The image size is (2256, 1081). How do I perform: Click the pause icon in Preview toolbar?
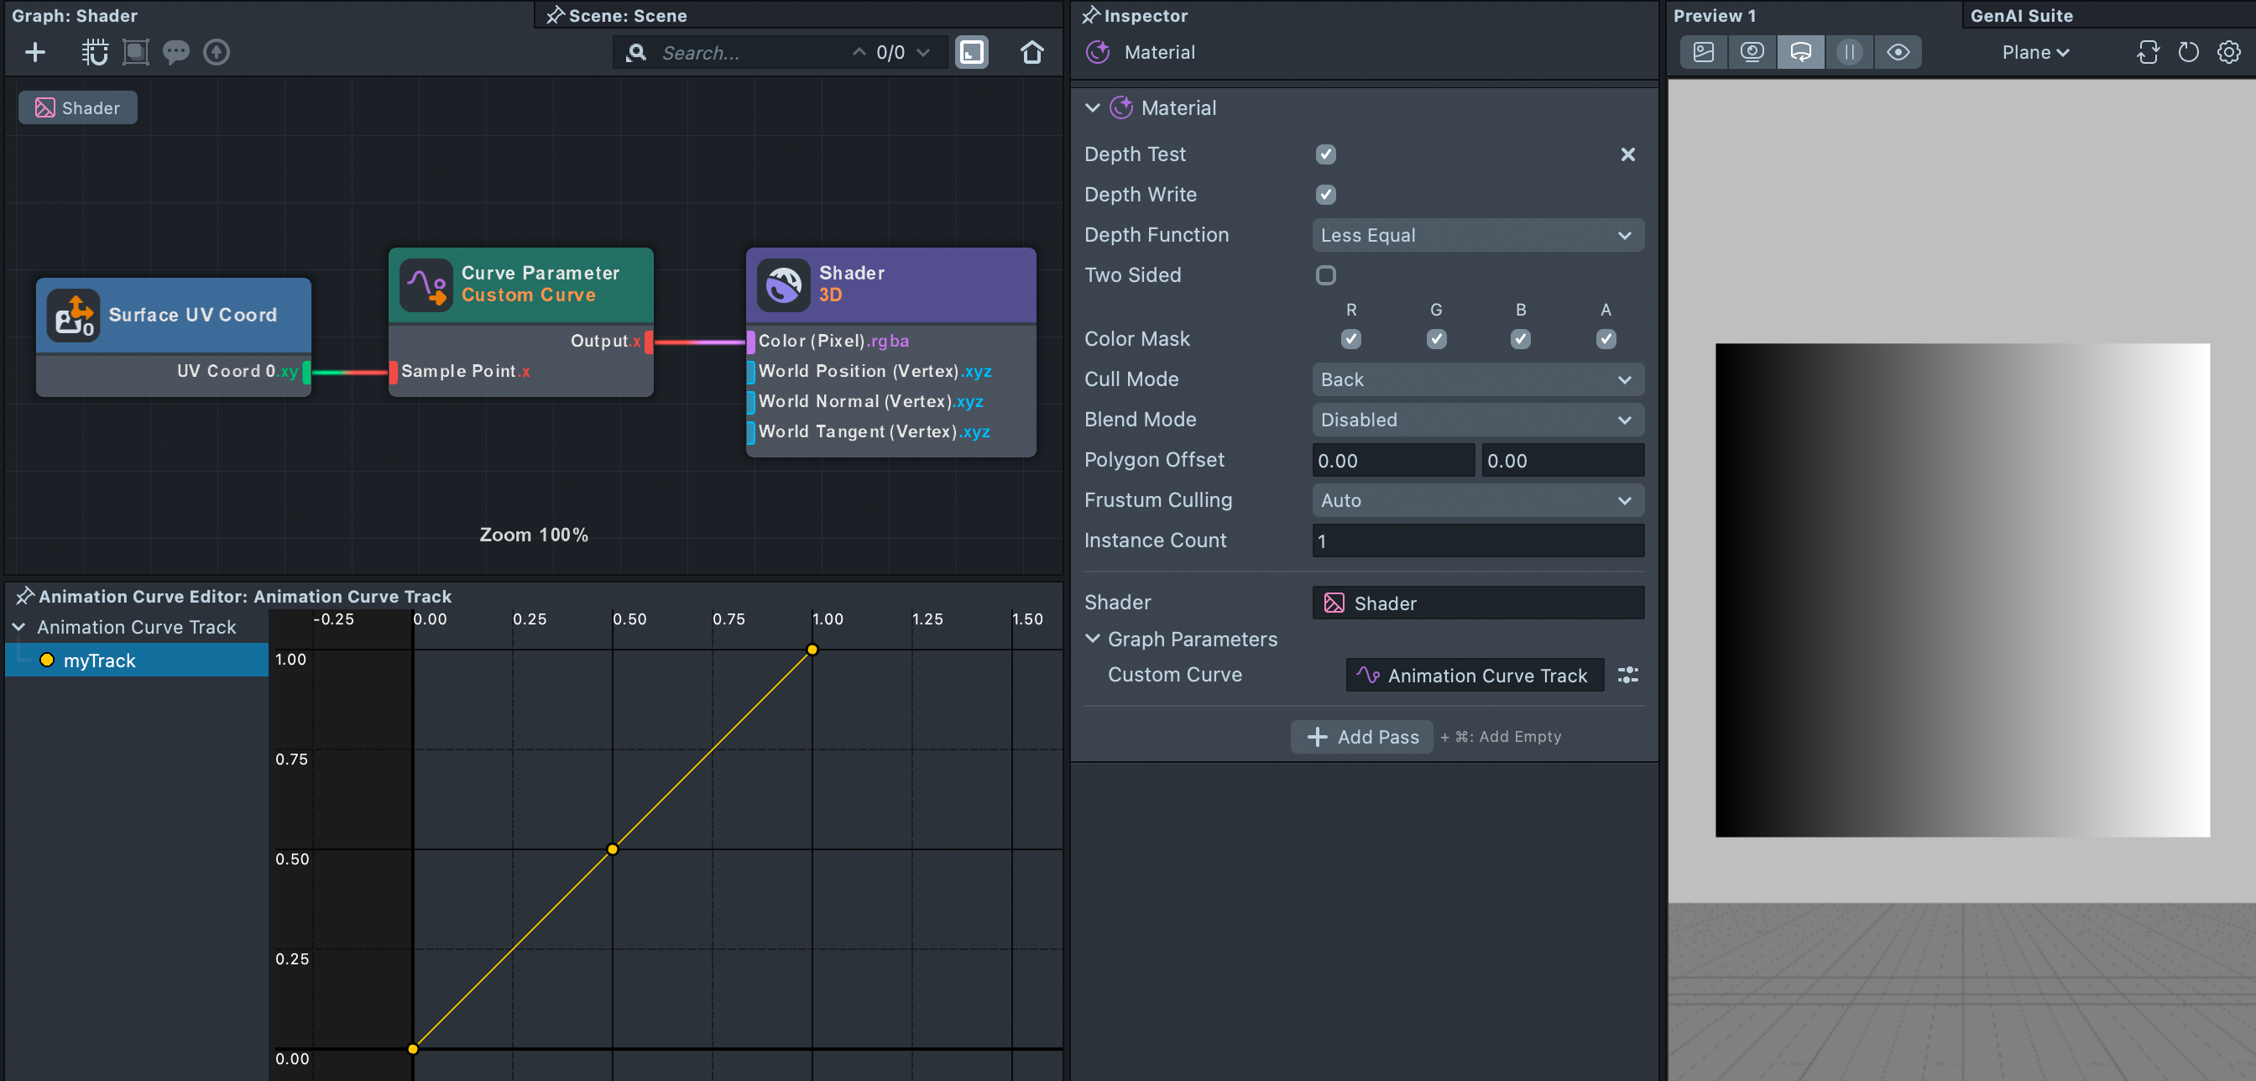pyautogui.click(x=1849, y=53)
